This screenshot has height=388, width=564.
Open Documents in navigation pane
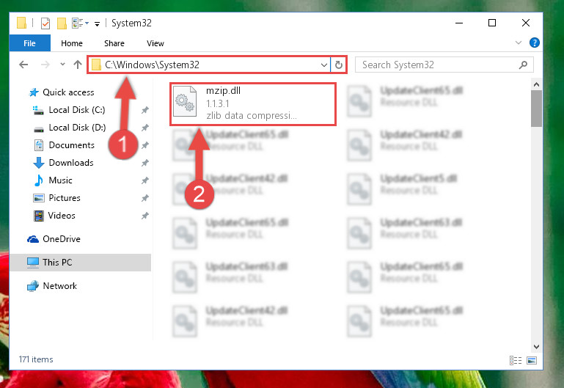pos(64,145)
